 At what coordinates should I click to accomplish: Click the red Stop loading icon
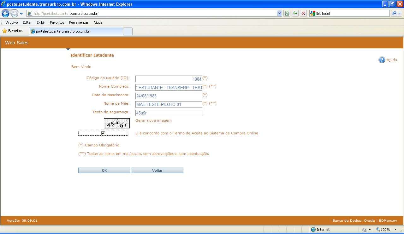click(303, 13)
